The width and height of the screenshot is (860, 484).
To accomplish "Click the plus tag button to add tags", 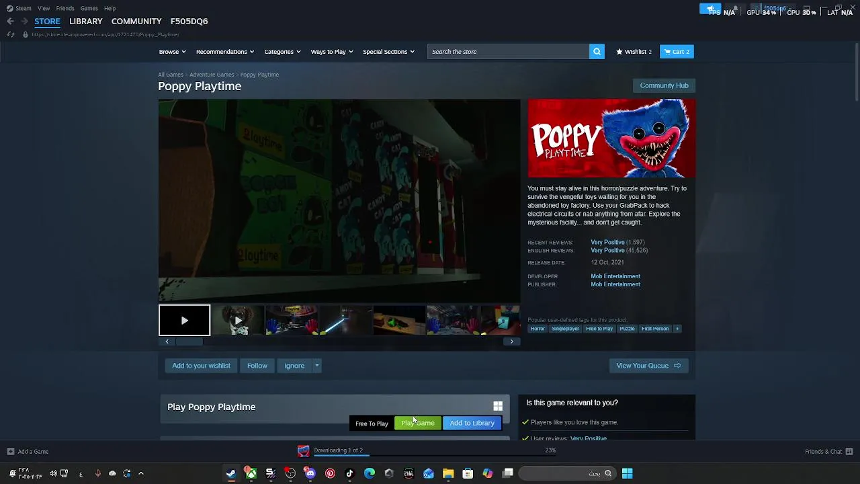I will (x=677, y=329).
